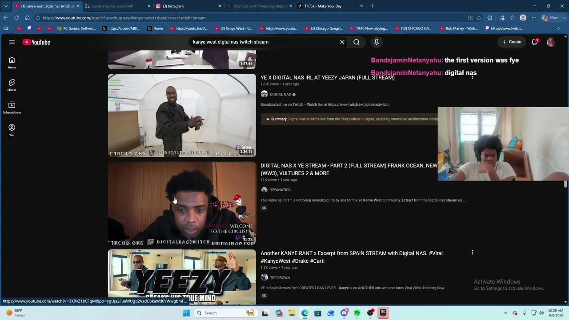Open File Explorer from the taskbar
Image resolution: width=569 pixels, height=320 pixels.
292,313
